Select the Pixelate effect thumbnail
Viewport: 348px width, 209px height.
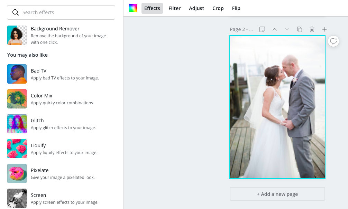pos(17,173)
